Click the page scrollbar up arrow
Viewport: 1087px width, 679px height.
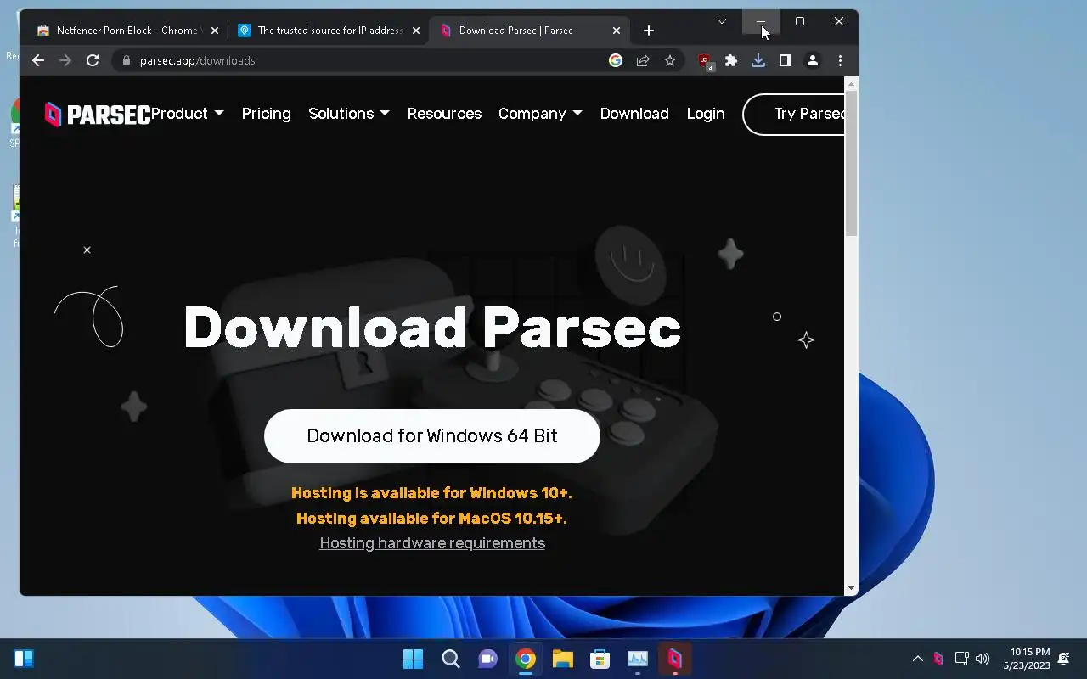[852, 83]
